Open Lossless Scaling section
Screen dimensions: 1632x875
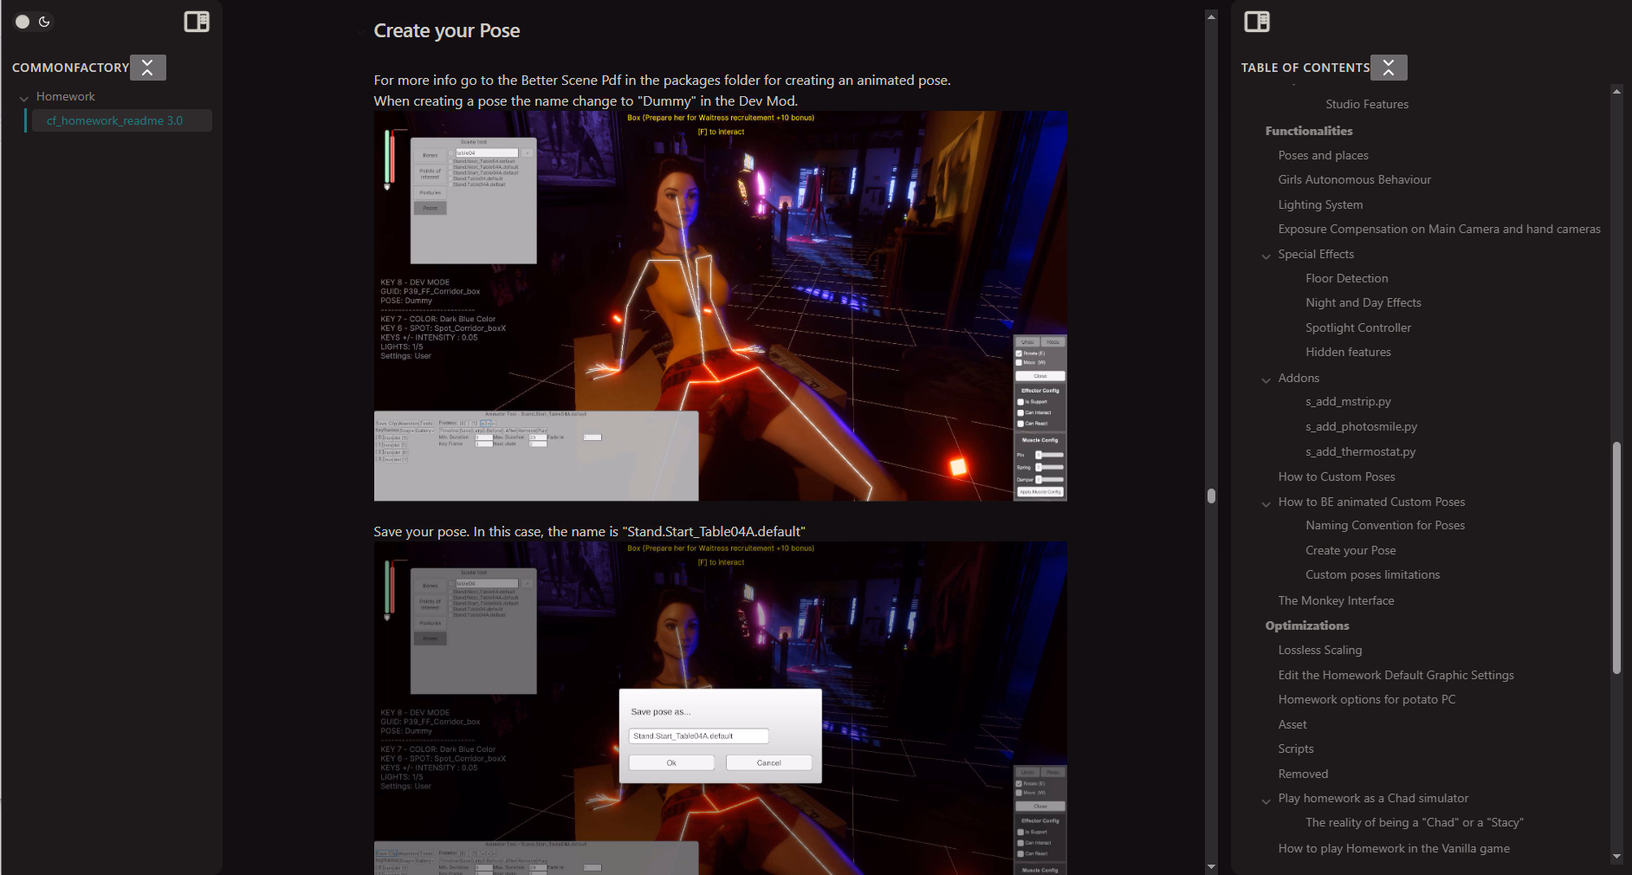click(x=1319, y=650)
